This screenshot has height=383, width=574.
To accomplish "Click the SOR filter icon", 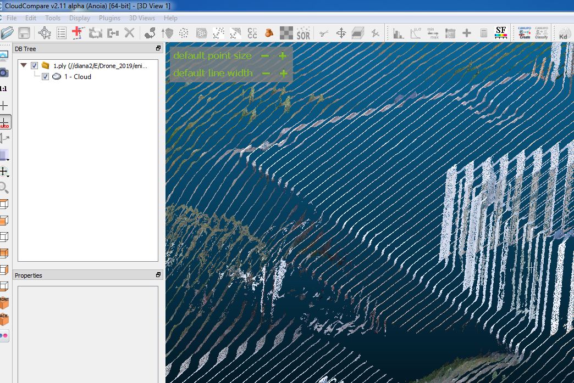I will point(303,33).
